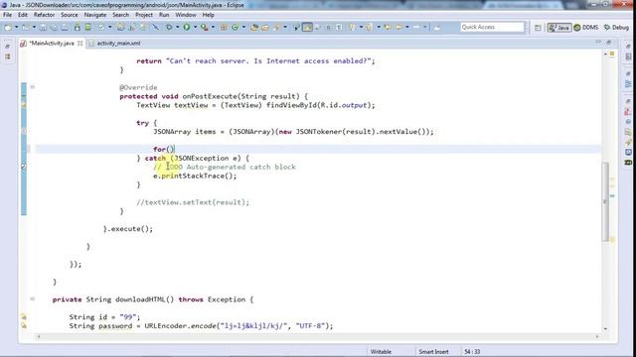636x357 pixels.
Task: Open the Android SDK Manager icon
Action: (x=78, y=27)
